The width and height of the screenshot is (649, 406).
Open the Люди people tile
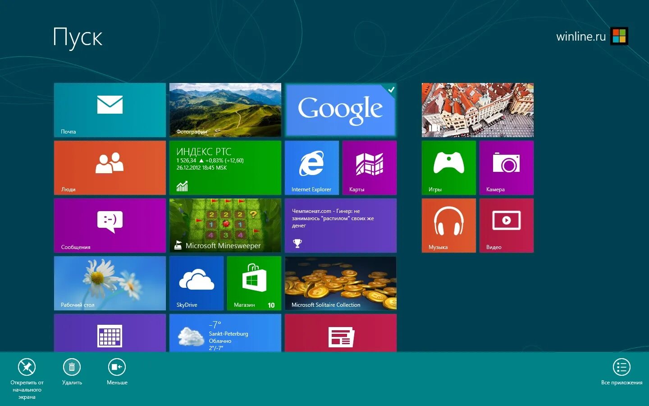(x=110, y=168)
